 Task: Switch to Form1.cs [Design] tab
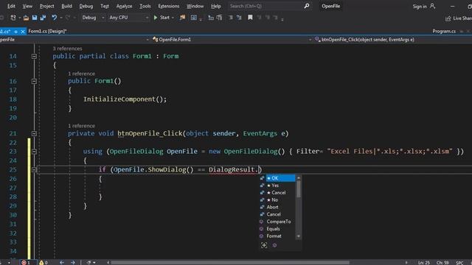(x=47, y=31)
